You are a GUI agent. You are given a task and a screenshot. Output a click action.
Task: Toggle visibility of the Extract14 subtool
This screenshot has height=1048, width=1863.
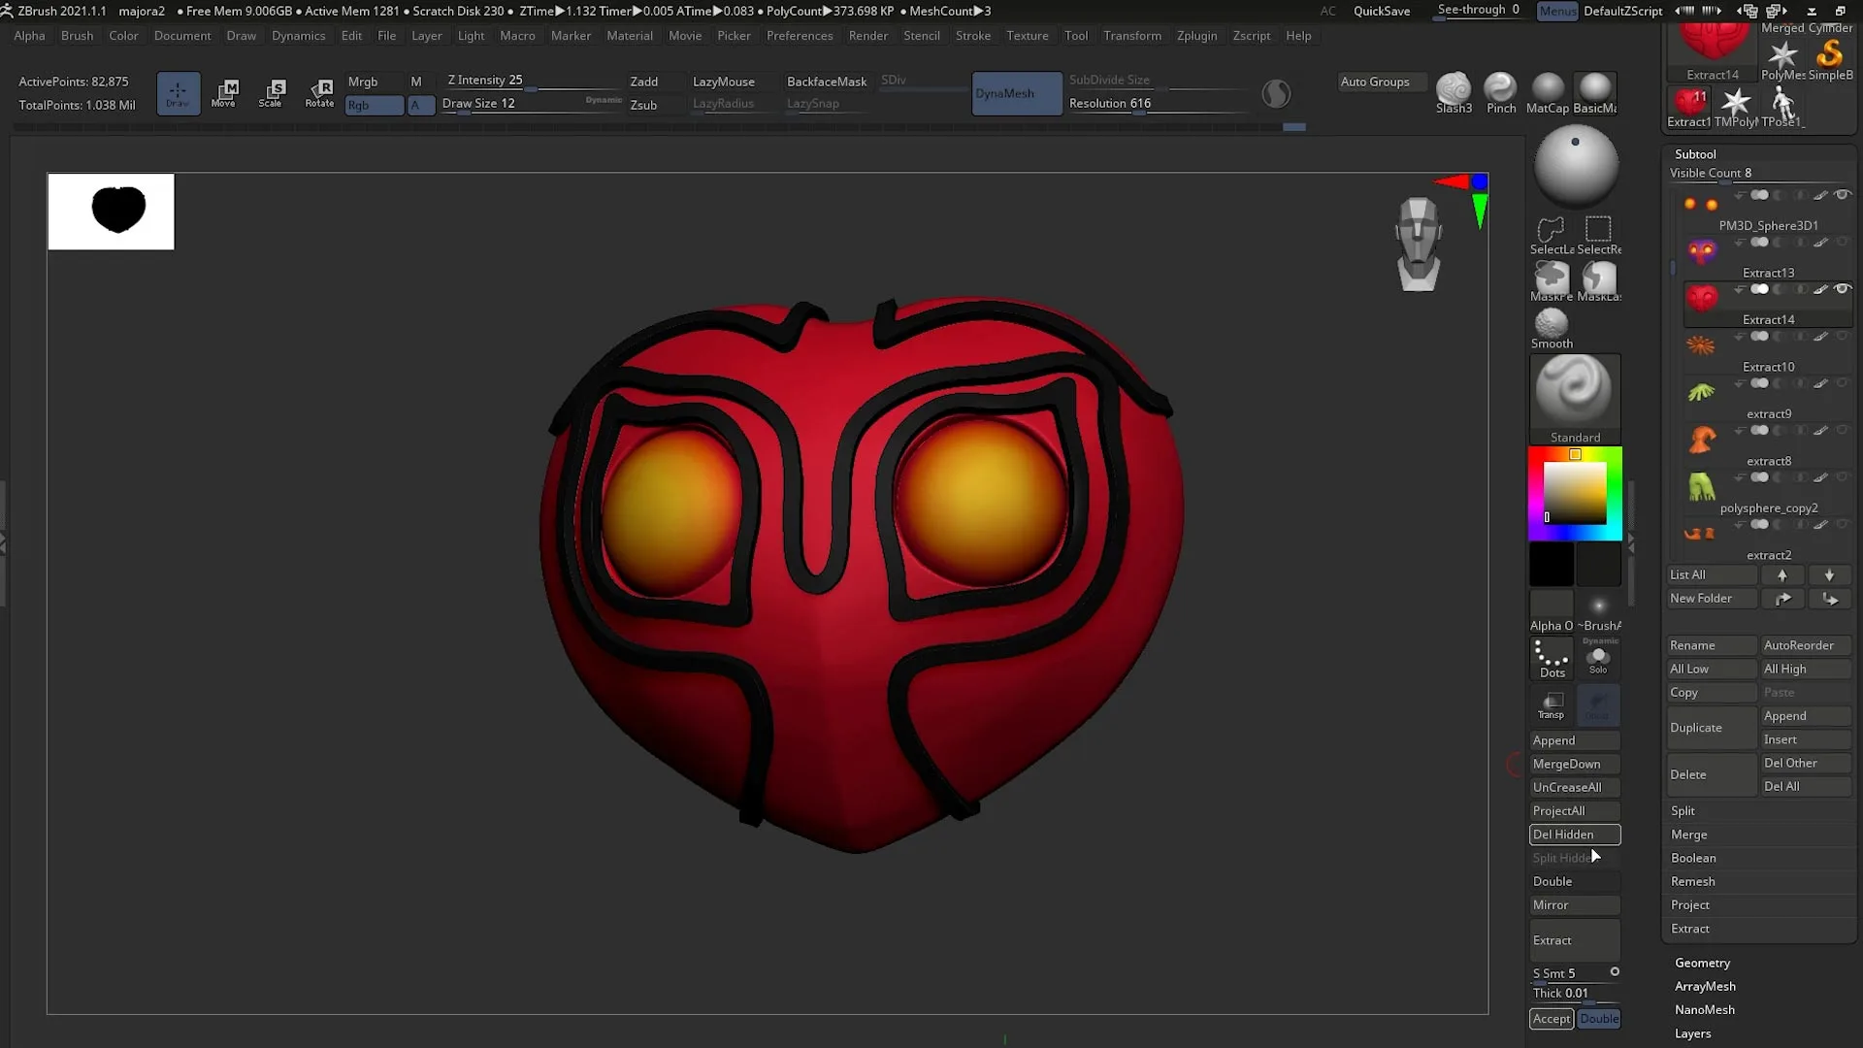click(x=1844, y=288)
